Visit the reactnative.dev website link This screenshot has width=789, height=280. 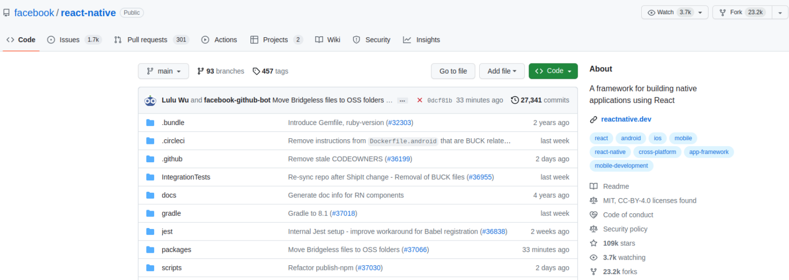click(x=626, y=119)
